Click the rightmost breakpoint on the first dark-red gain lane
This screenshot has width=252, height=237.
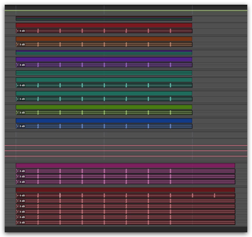(x=215, y=196)
